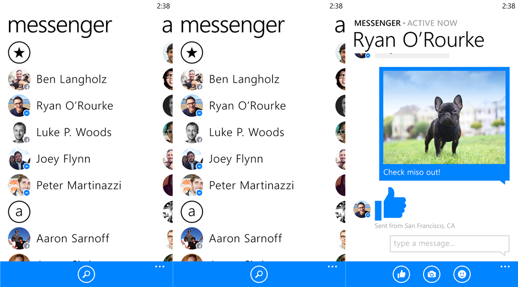Open the camera to attach a photo
This screenshot has height=287, width=518.
point(431,274)
